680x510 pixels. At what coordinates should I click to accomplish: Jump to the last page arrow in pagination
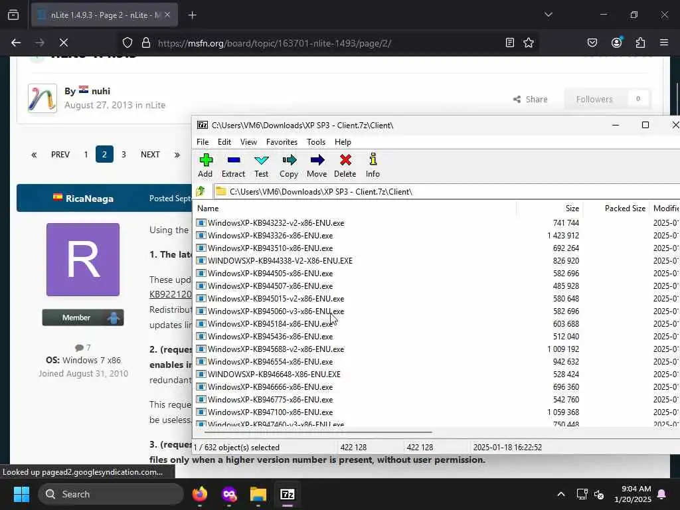(177, 154)
